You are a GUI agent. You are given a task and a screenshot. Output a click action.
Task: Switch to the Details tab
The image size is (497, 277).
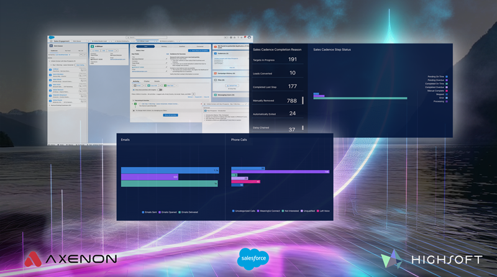[x=157, y=81]
